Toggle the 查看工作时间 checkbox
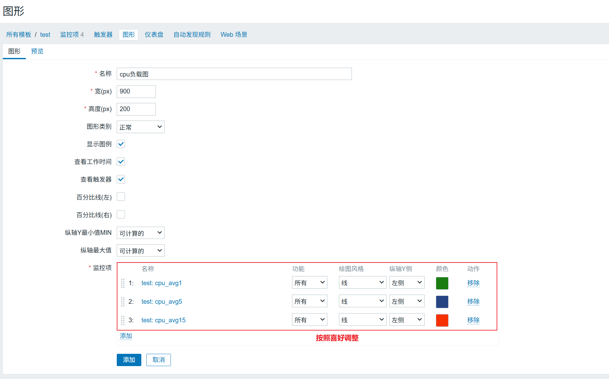The image size is (609, 379). pyautogui.click(x=121, y=162)
